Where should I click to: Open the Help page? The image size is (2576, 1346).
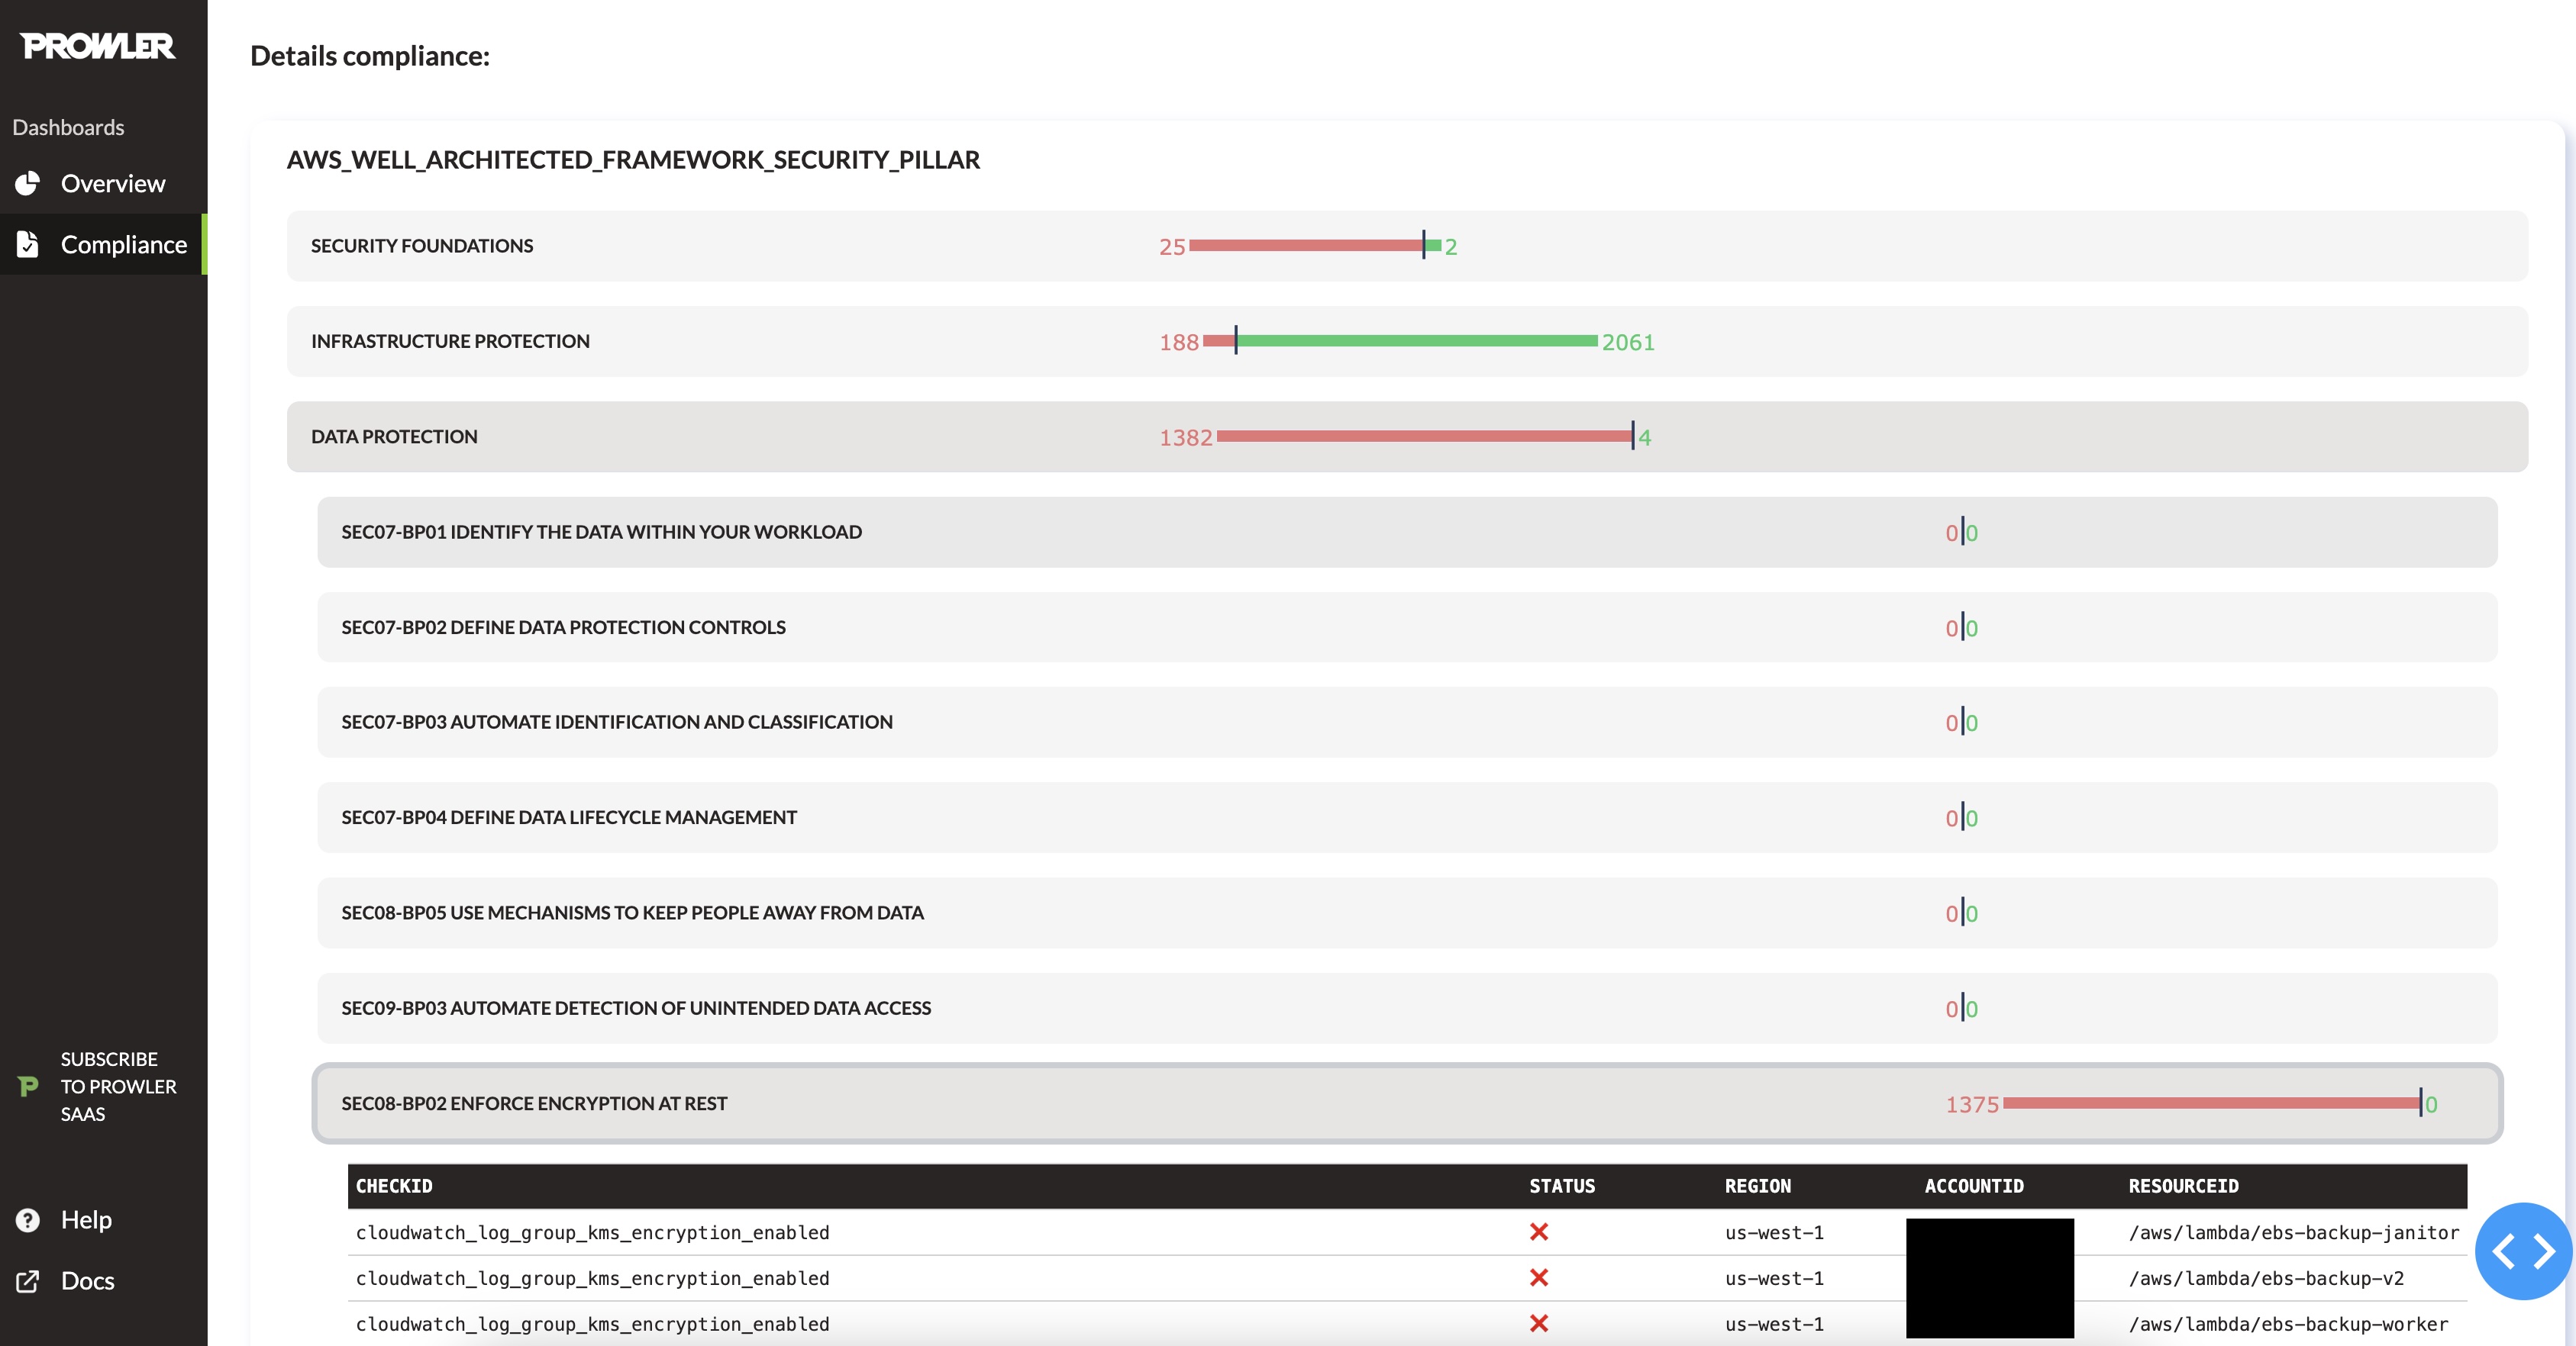(x=104, y=1220)
